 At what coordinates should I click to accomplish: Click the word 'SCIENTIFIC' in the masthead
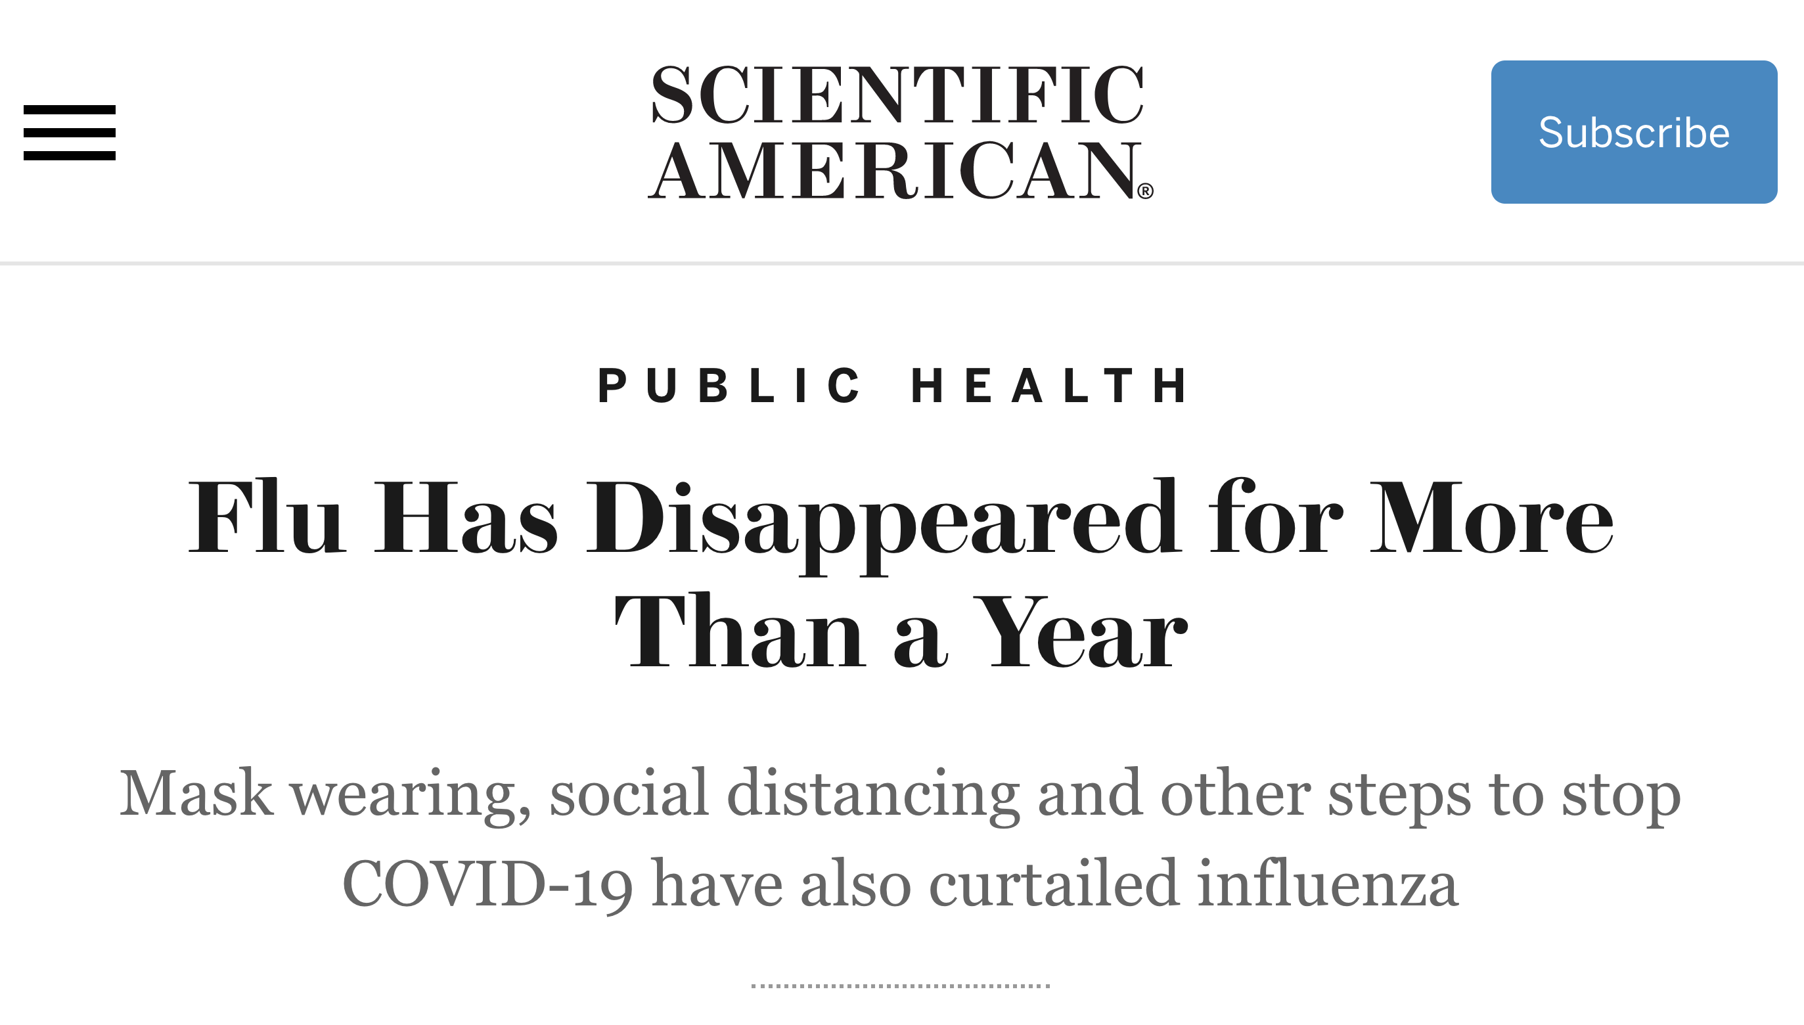(897, 95)
